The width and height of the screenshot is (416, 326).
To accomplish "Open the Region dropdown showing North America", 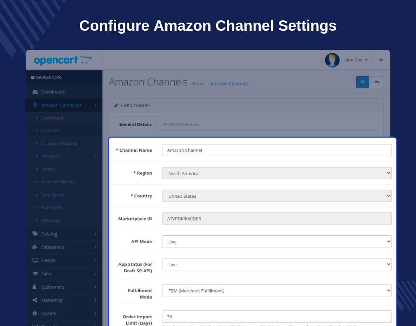I will tap(277, 173).
